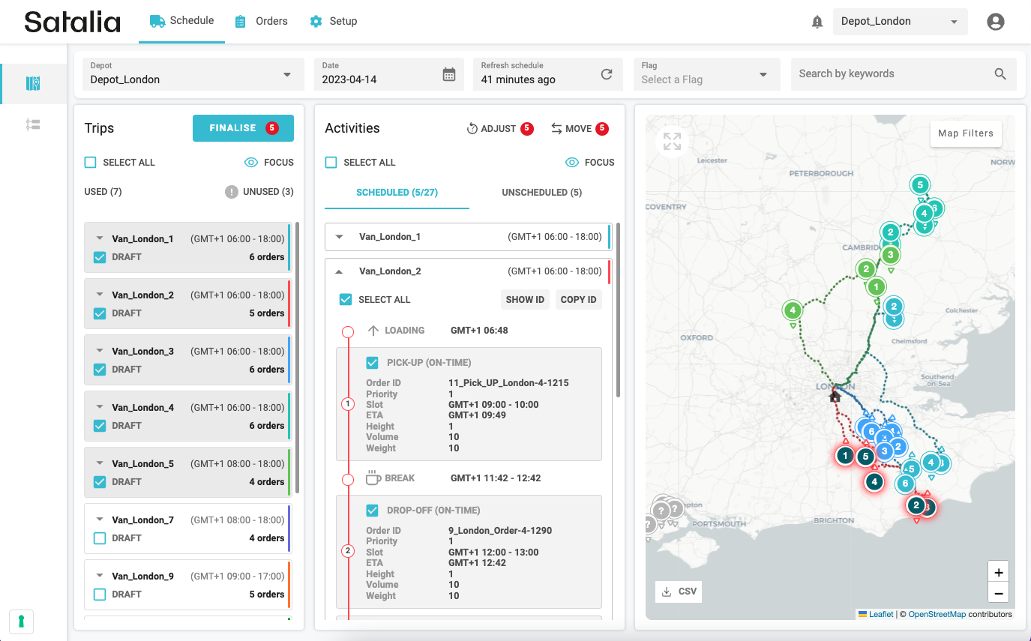Expand the map to fullscreen
The width and height of the screenshot is (1031, 641).
pyautogui.click(x=672, y=141)
